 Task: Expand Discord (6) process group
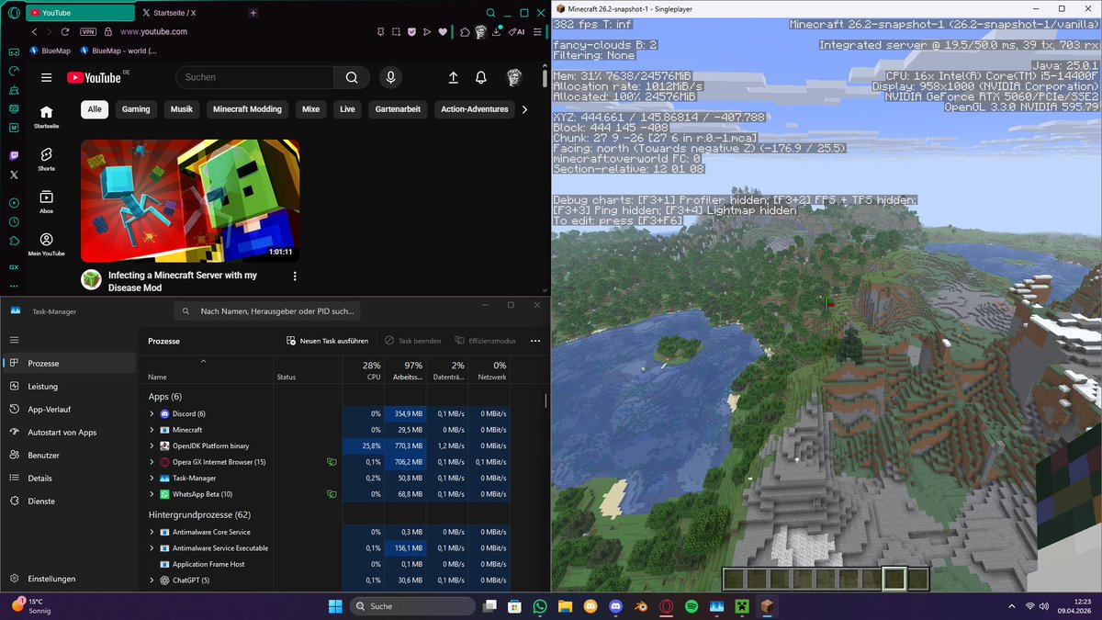[152, 414]
